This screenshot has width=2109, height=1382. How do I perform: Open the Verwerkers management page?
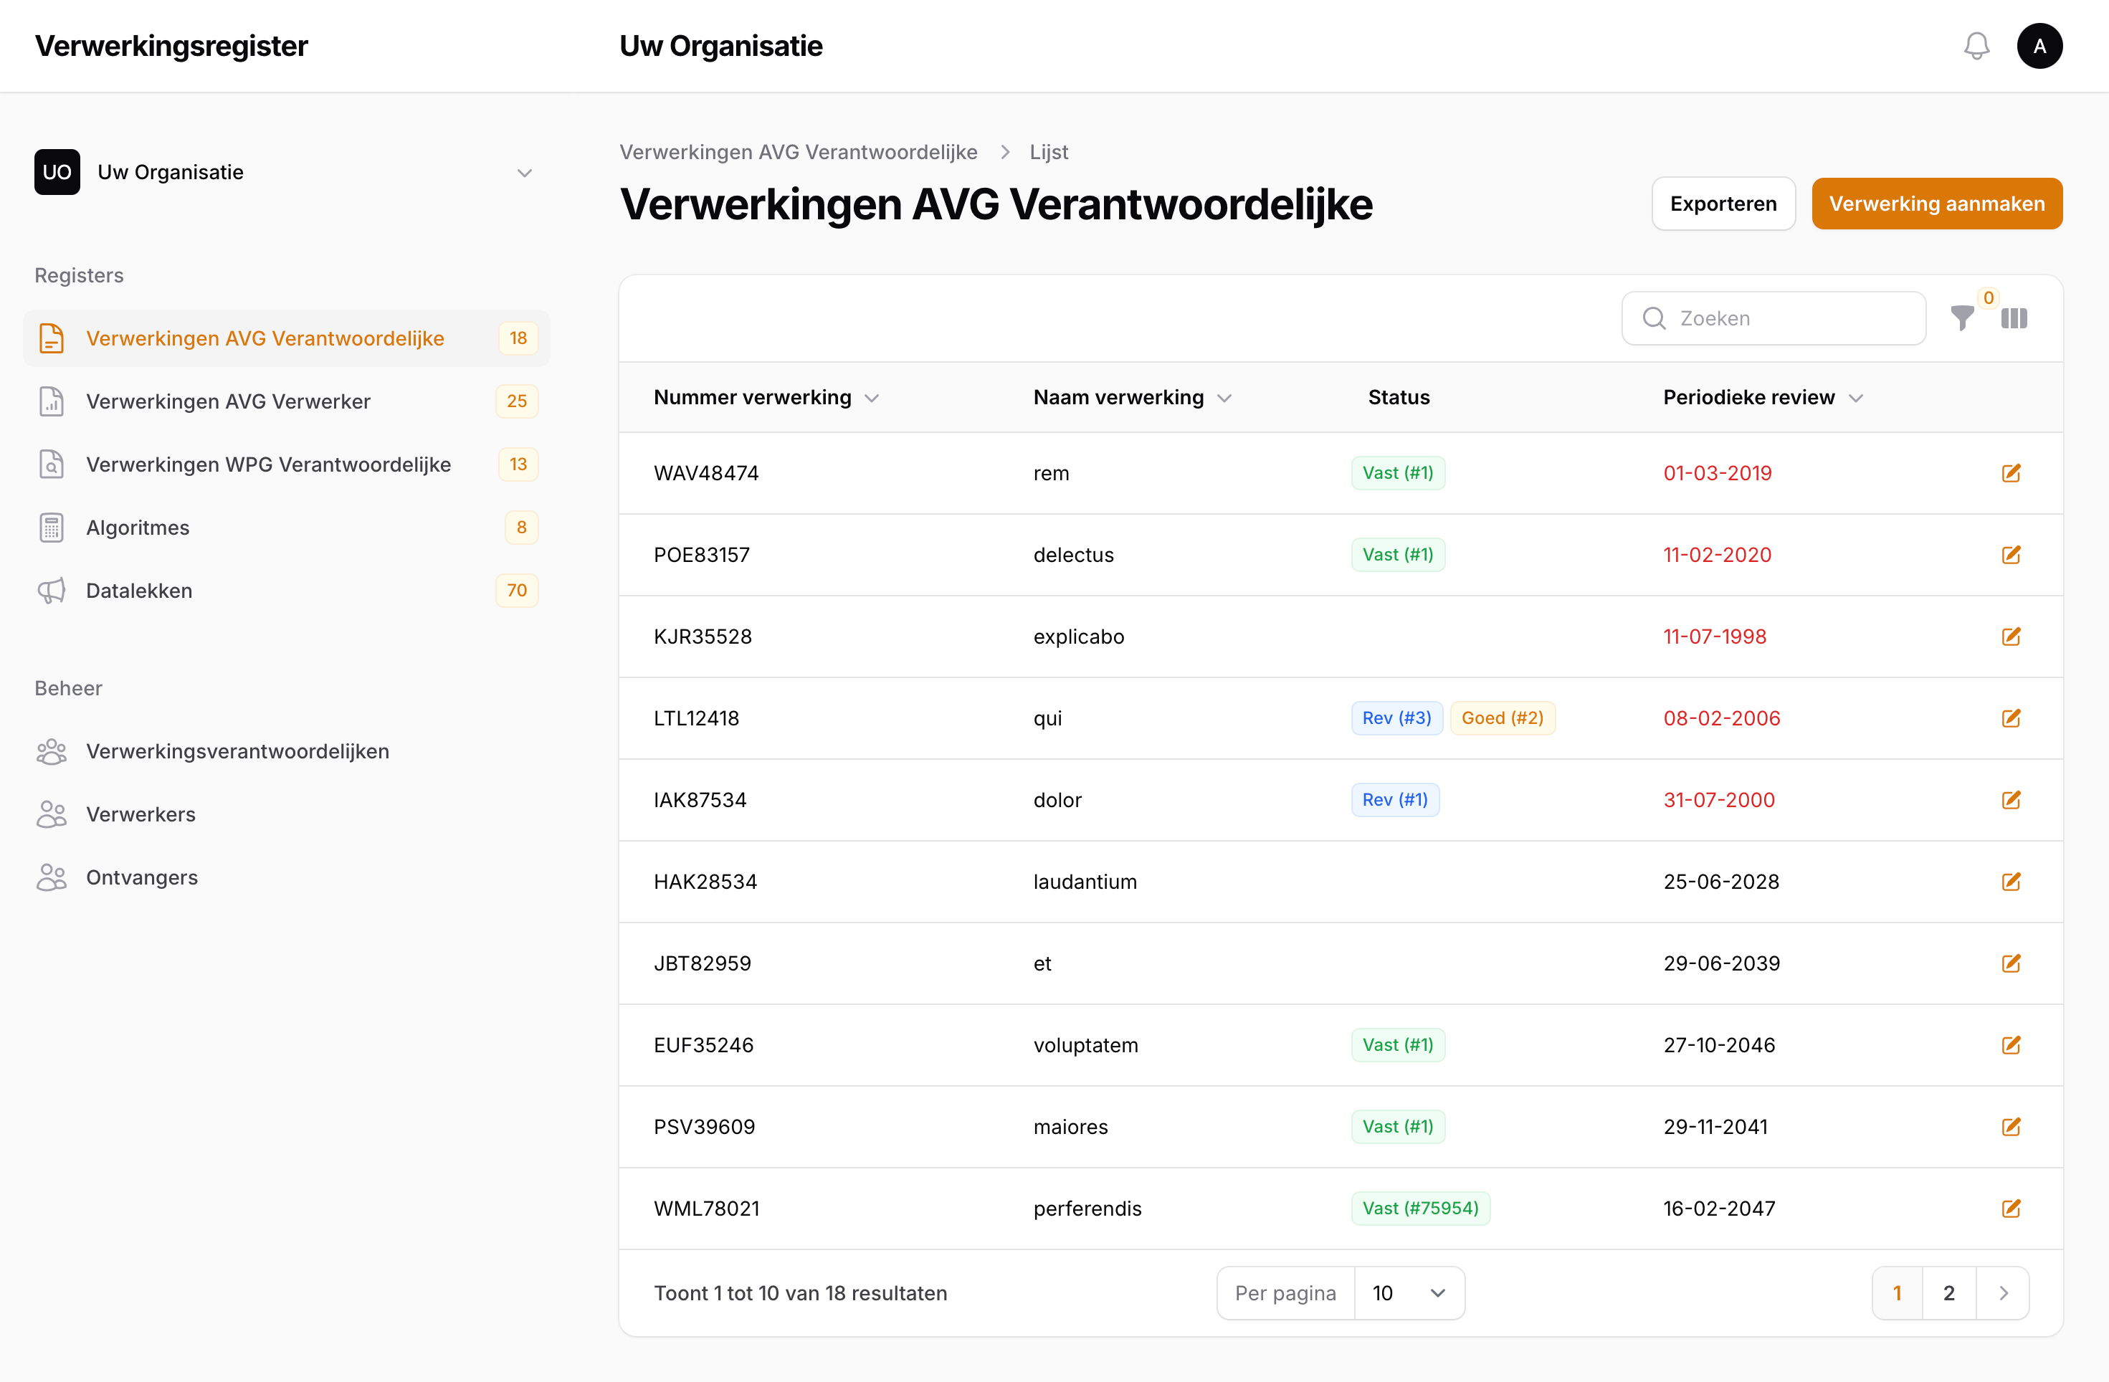141,814
